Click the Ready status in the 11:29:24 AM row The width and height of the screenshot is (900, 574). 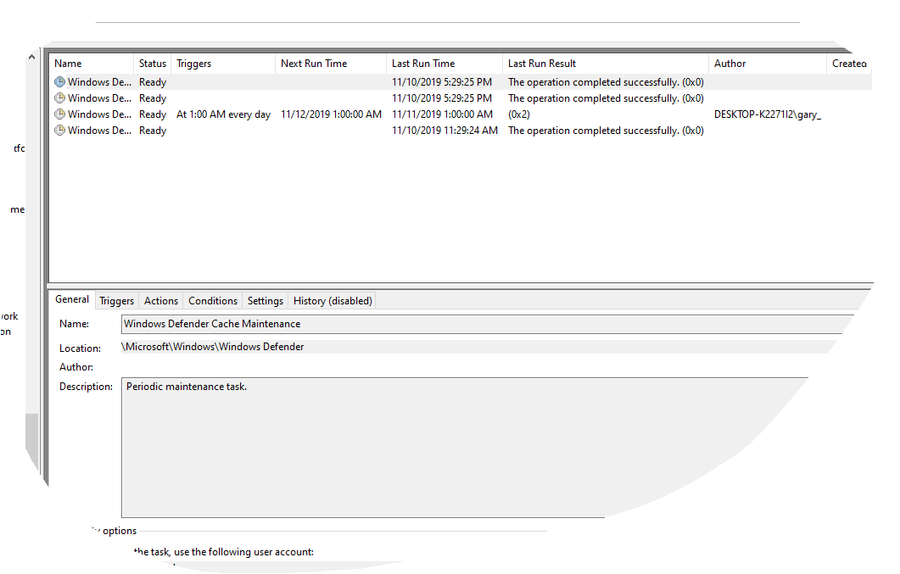pos(153,131)
